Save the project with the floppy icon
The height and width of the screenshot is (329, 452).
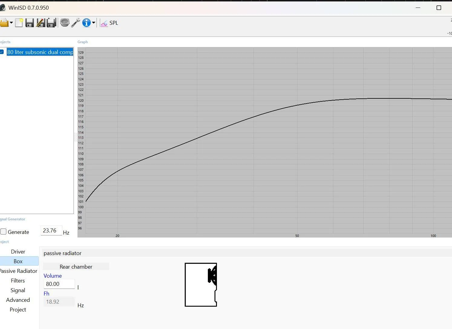tap(29, 23)
